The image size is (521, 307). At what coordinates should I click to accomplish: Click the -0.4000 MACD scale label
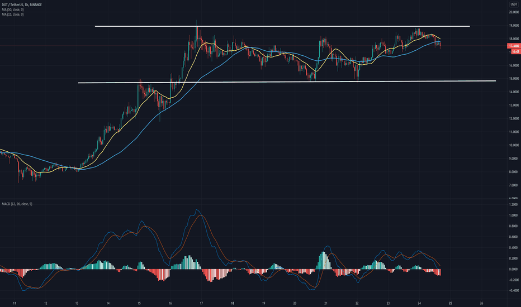point(513,291)
